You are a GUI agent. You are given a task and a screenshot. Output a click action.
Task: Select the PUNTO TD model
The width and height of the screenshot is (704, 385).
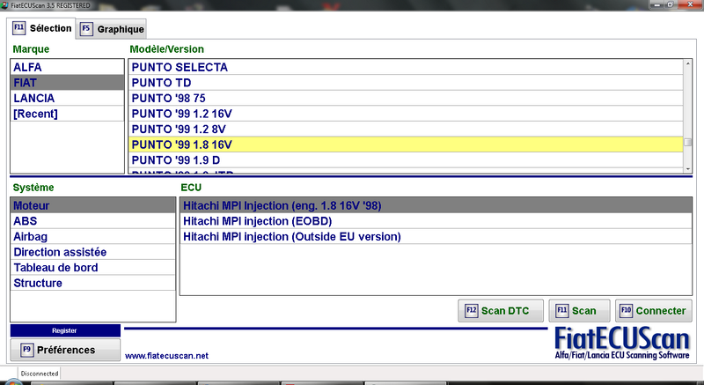(x=406, y=83)
